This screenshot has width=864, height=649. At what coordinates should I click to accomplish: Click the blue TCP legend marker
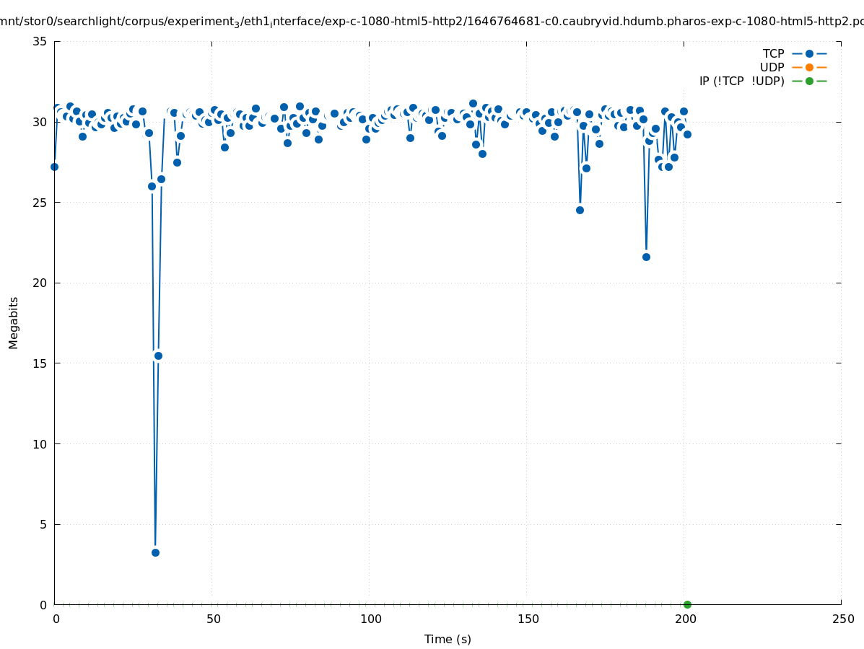click(x=809, y=53)
